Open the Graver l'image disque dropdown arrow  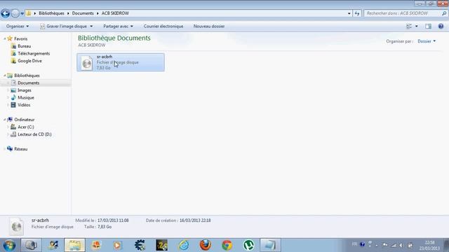[91, 27]
